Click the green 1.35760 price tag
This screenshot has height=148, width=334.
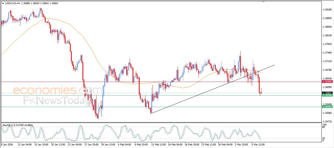coord(327,95)
